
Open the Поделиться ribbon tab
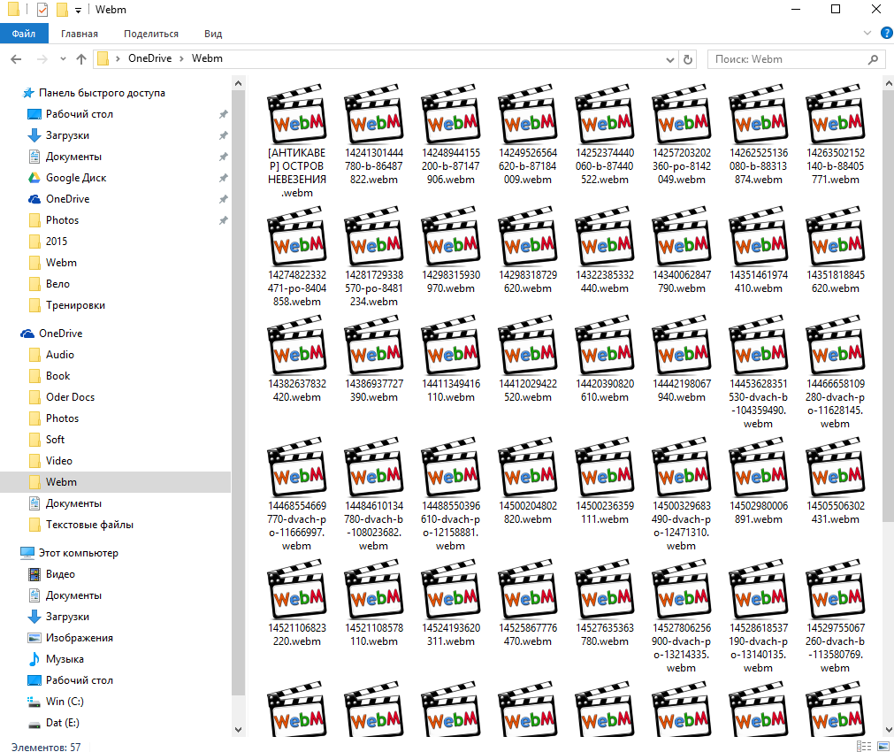point(151,34)
